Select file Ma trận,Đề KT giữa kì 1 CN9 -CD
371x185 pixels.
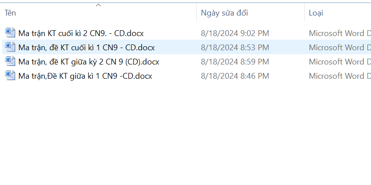point(85,76)
